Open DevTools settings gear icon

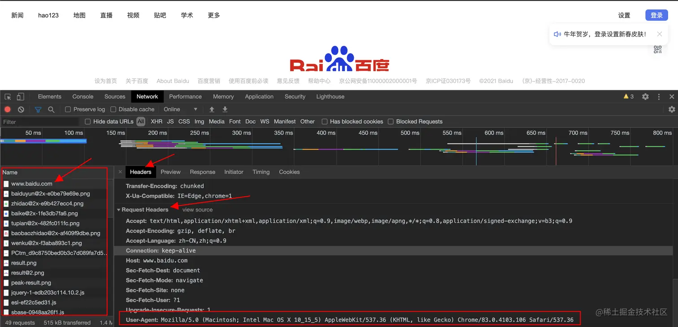point(645,97)
